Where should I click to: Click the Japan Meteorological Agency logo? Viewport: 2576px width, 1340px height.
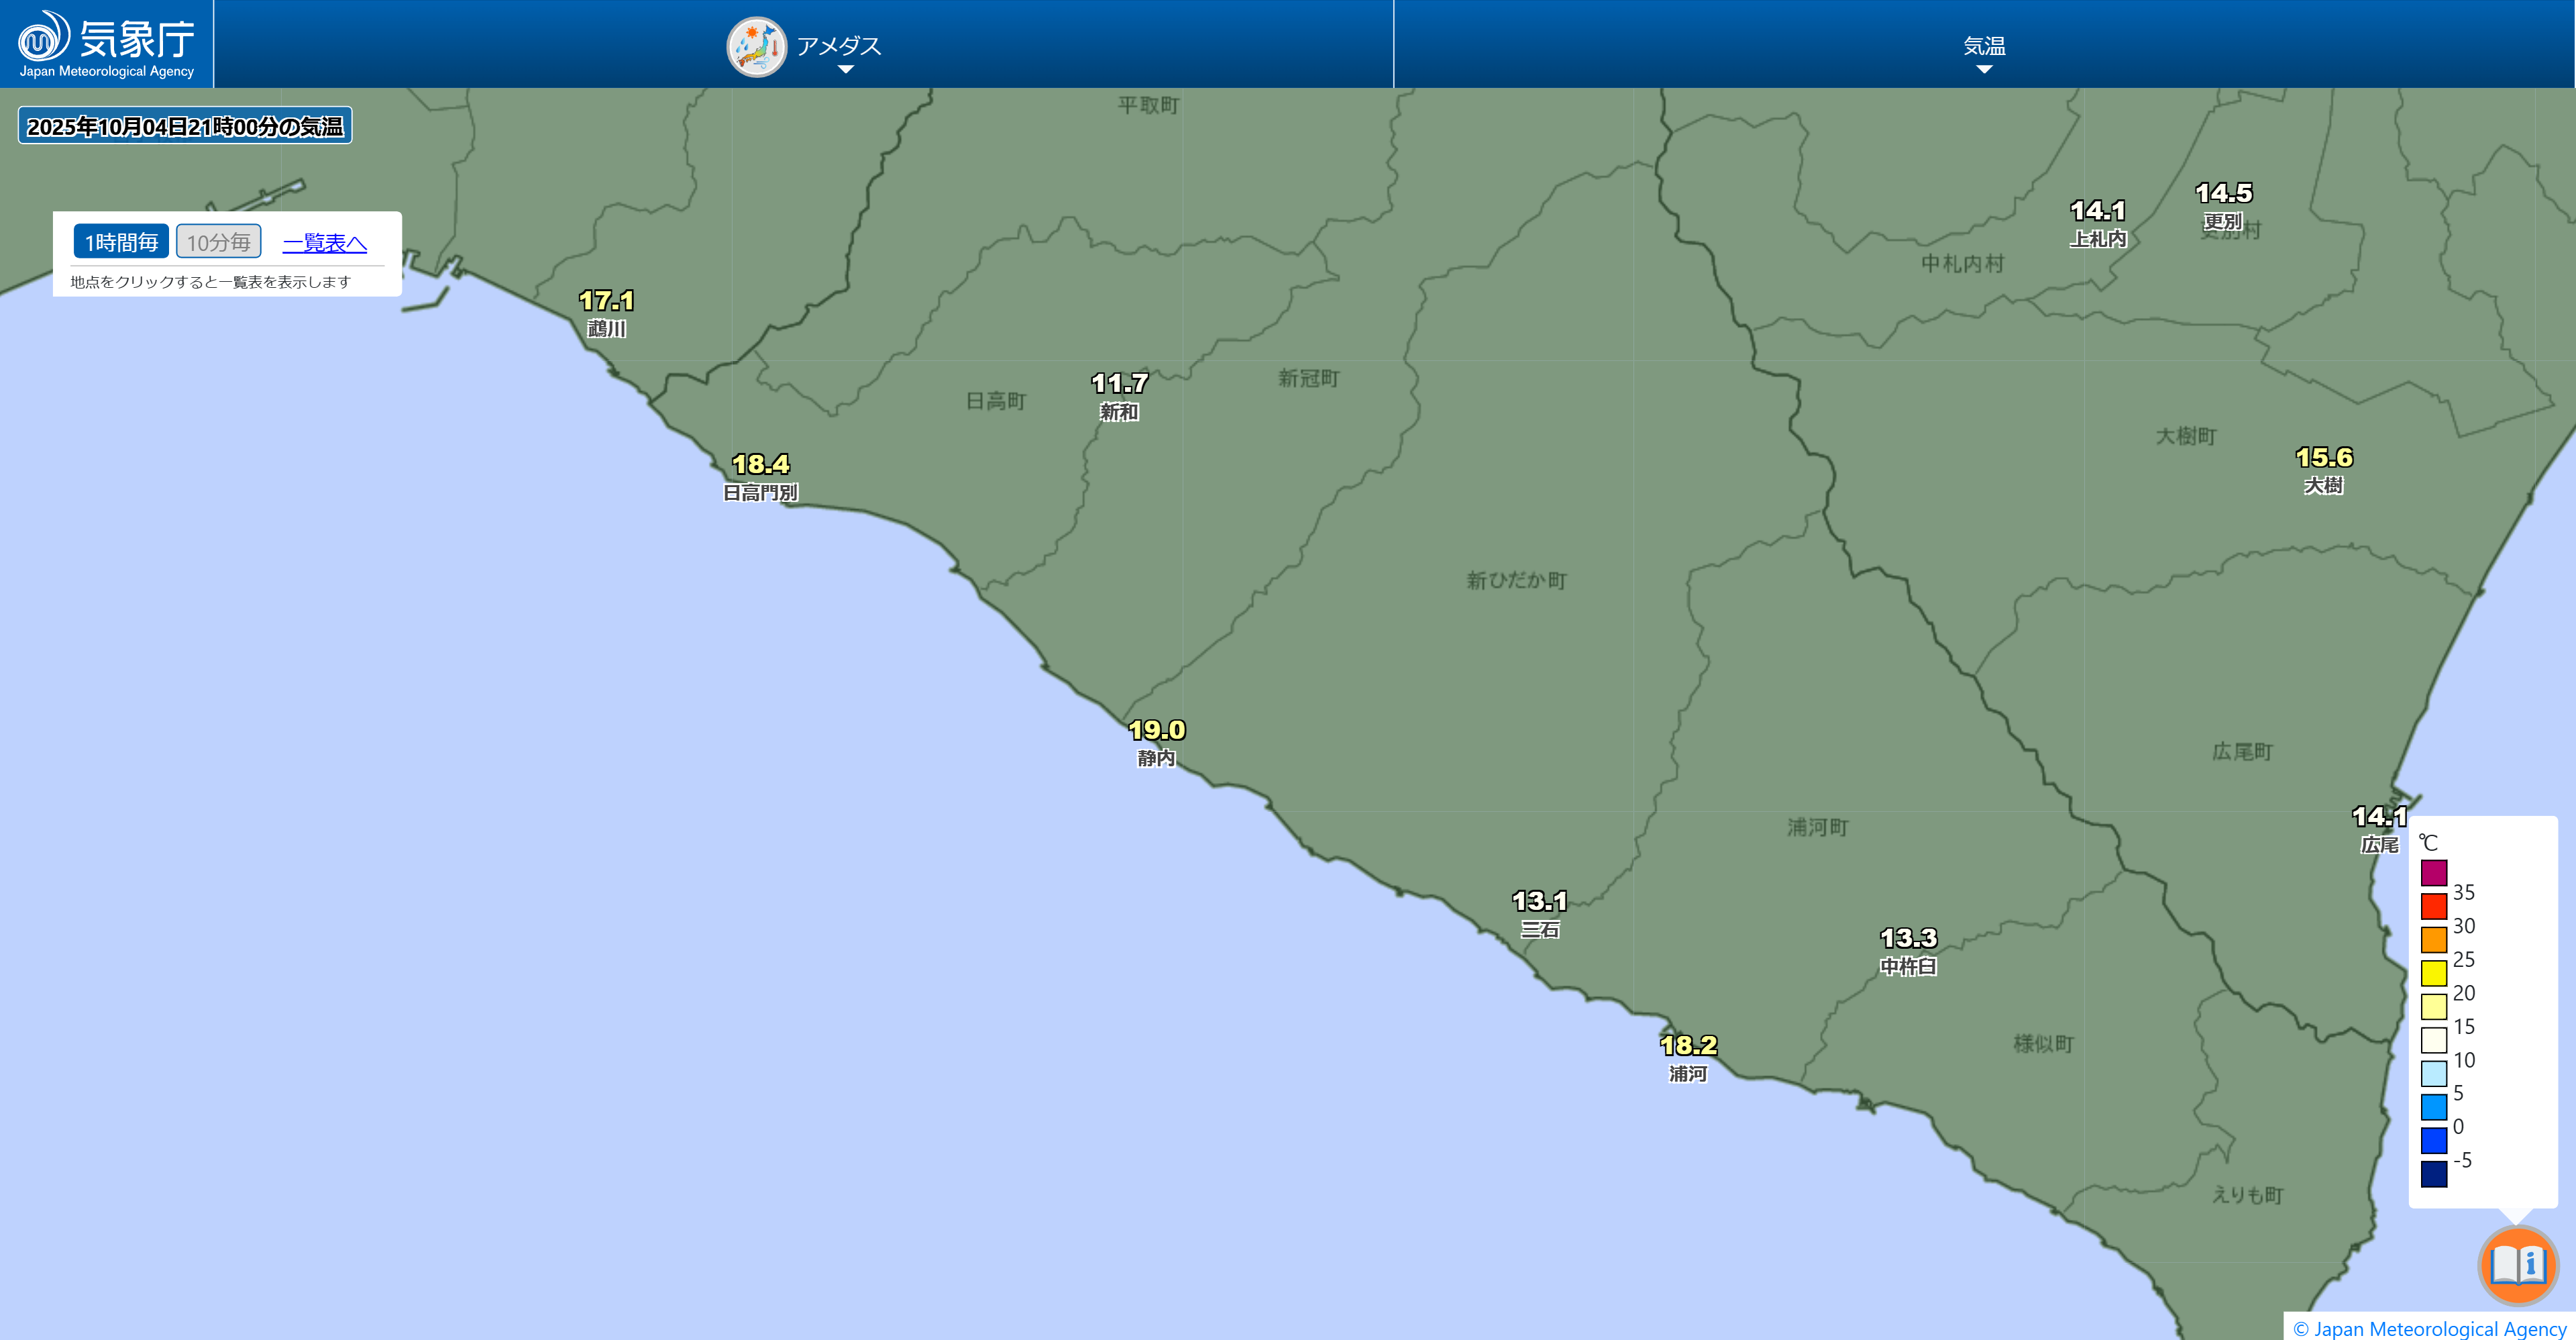[106, 44]
